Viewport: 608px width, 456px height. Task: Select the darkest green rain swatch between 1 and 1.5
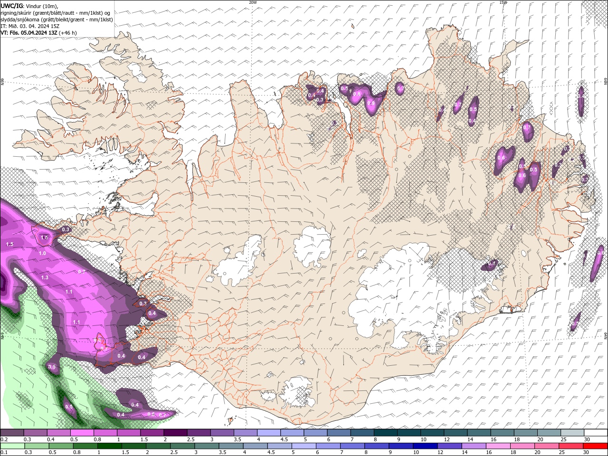109,446
